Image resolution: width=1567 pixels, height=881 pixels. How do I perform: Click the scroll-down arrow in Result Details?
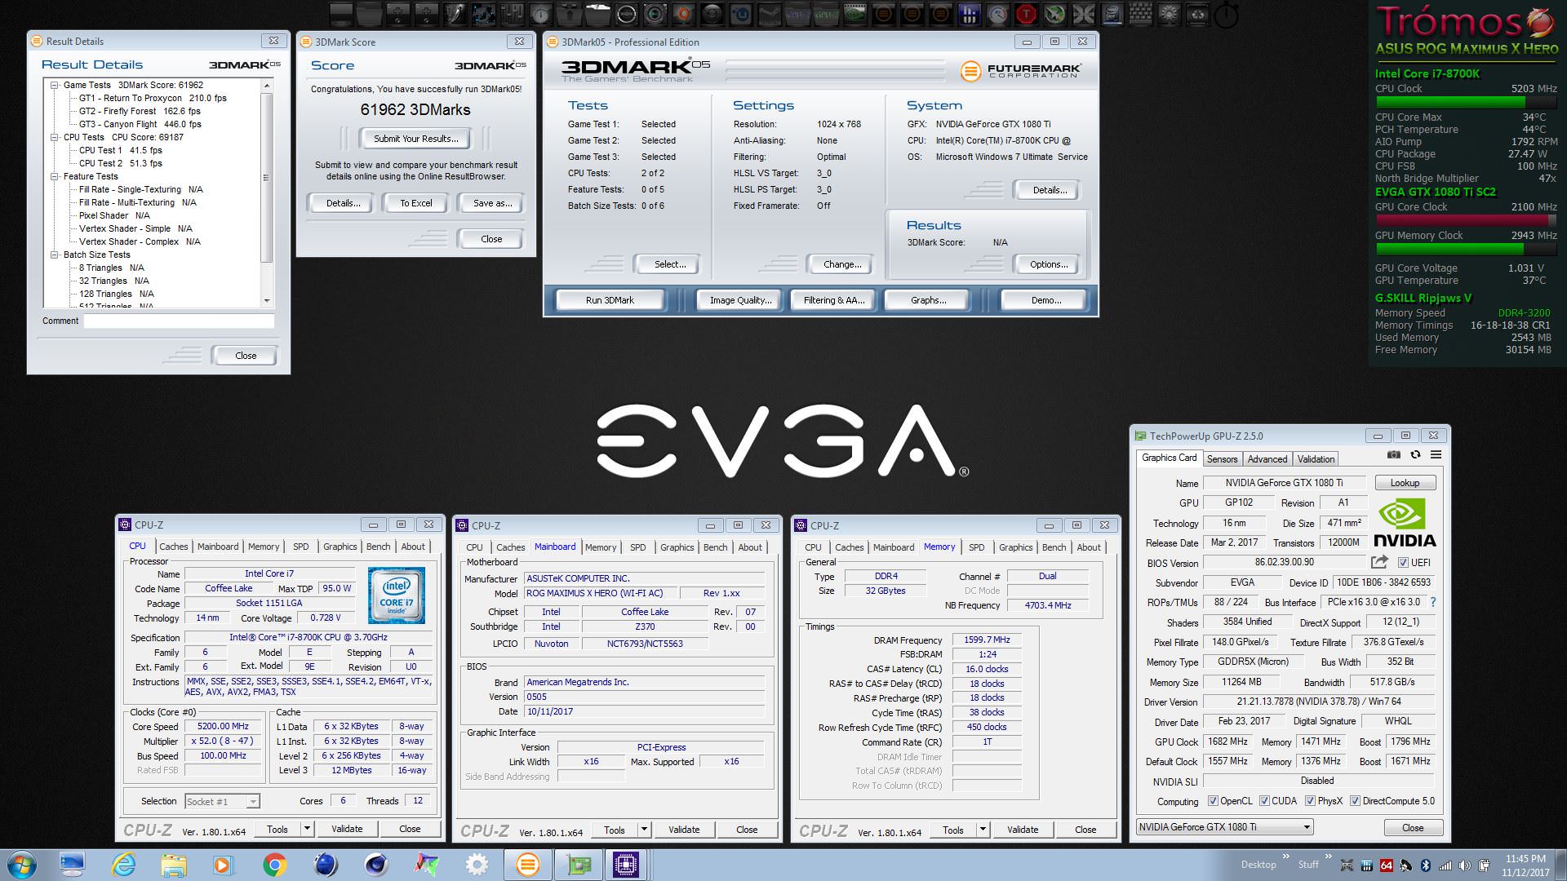tap(266, 301)
